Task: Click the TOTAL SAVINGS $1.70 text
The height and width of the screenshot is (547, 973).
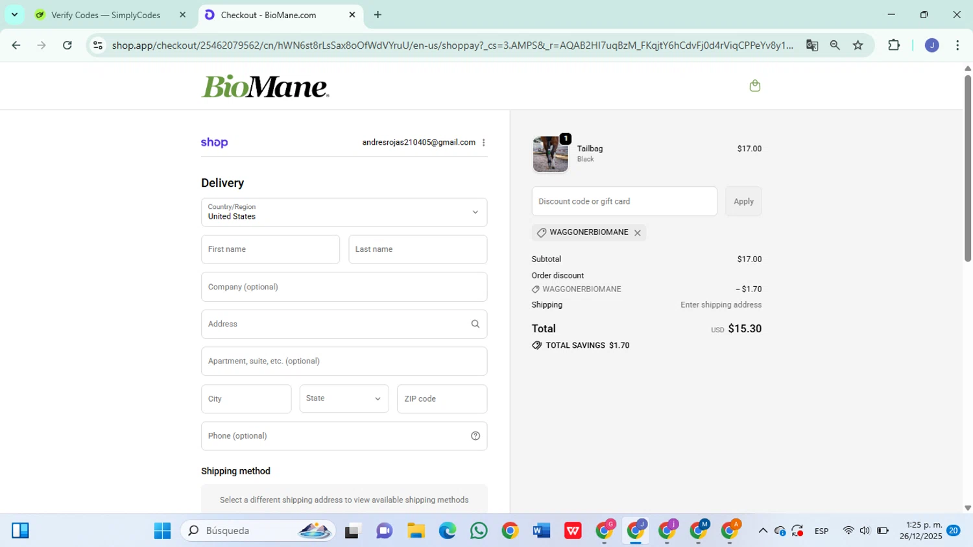Action: pyautogui.click(x=588, y=346)
